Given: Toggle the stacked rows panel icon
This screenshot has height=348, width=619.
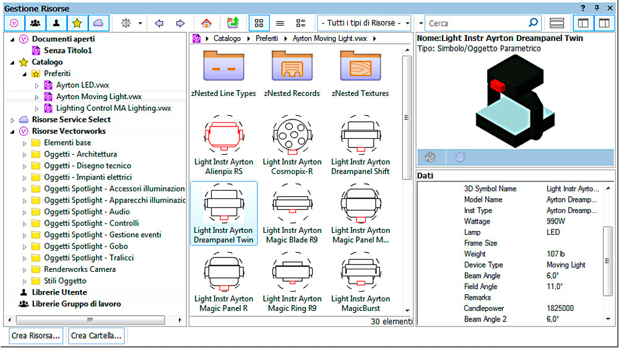Looking at the screenshot, I should point(556,24).
